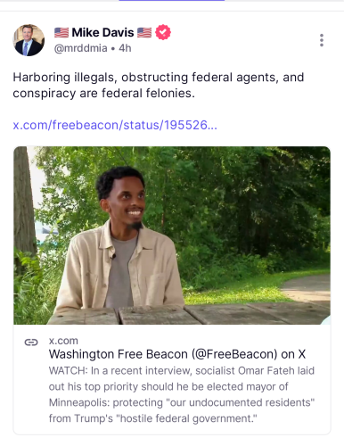Open the 4h post timestamp
The height and width of the screenshot is (446, 344).
[125, 48]
